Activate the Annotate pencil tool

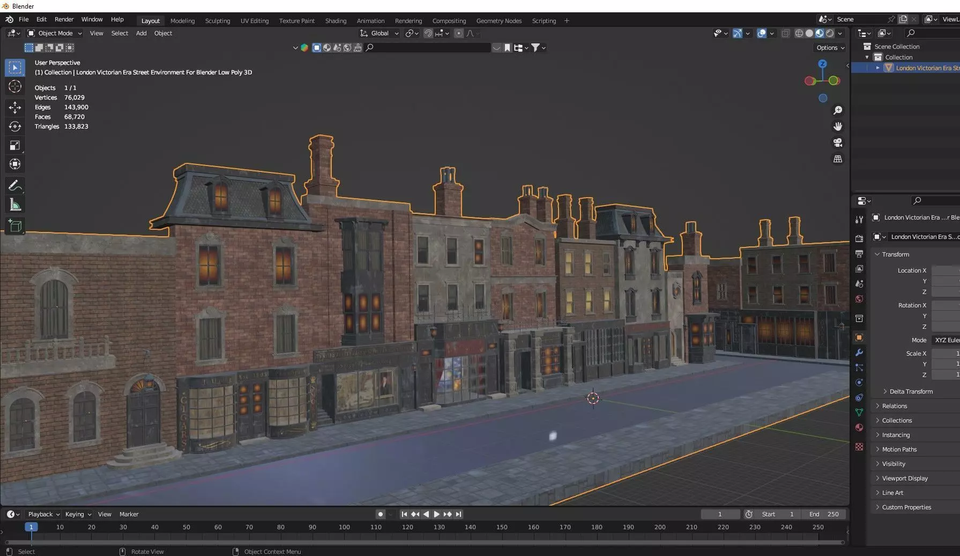pos(15,186)
